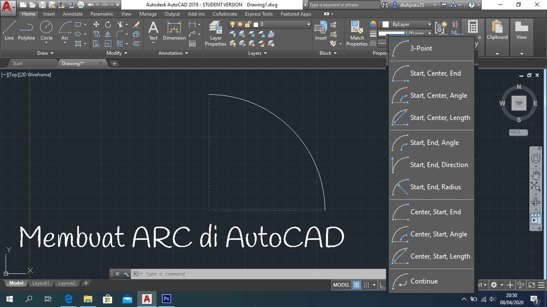Select the Copy tool in Modify panel

96,34
